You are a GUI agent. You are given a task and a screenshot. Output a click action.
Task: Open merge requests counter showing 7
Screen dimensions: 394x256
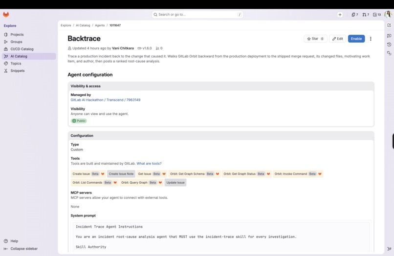(366, 15)
